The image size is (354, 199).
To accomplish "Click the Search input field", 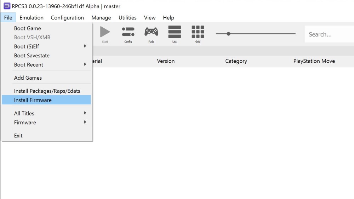I will (329, 34).
